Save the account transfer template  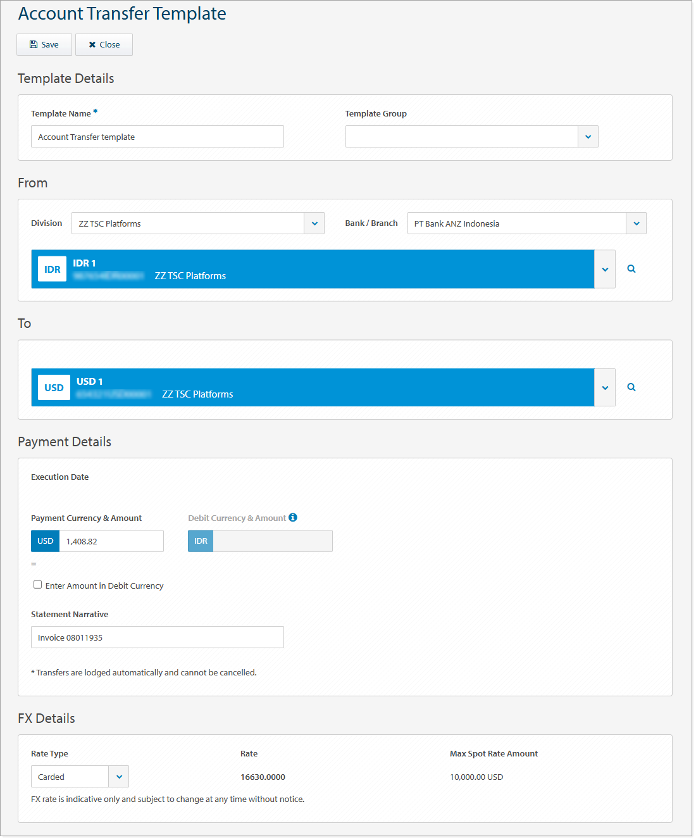44,44
